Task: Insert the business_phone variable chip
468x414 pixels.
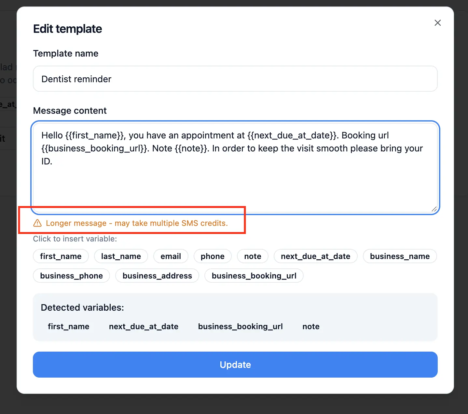Action: coord(72,276)
